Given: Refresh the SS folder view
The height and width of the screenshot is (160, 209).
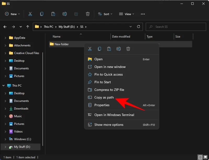Looking at the screenshot, I should pos(138,27).
